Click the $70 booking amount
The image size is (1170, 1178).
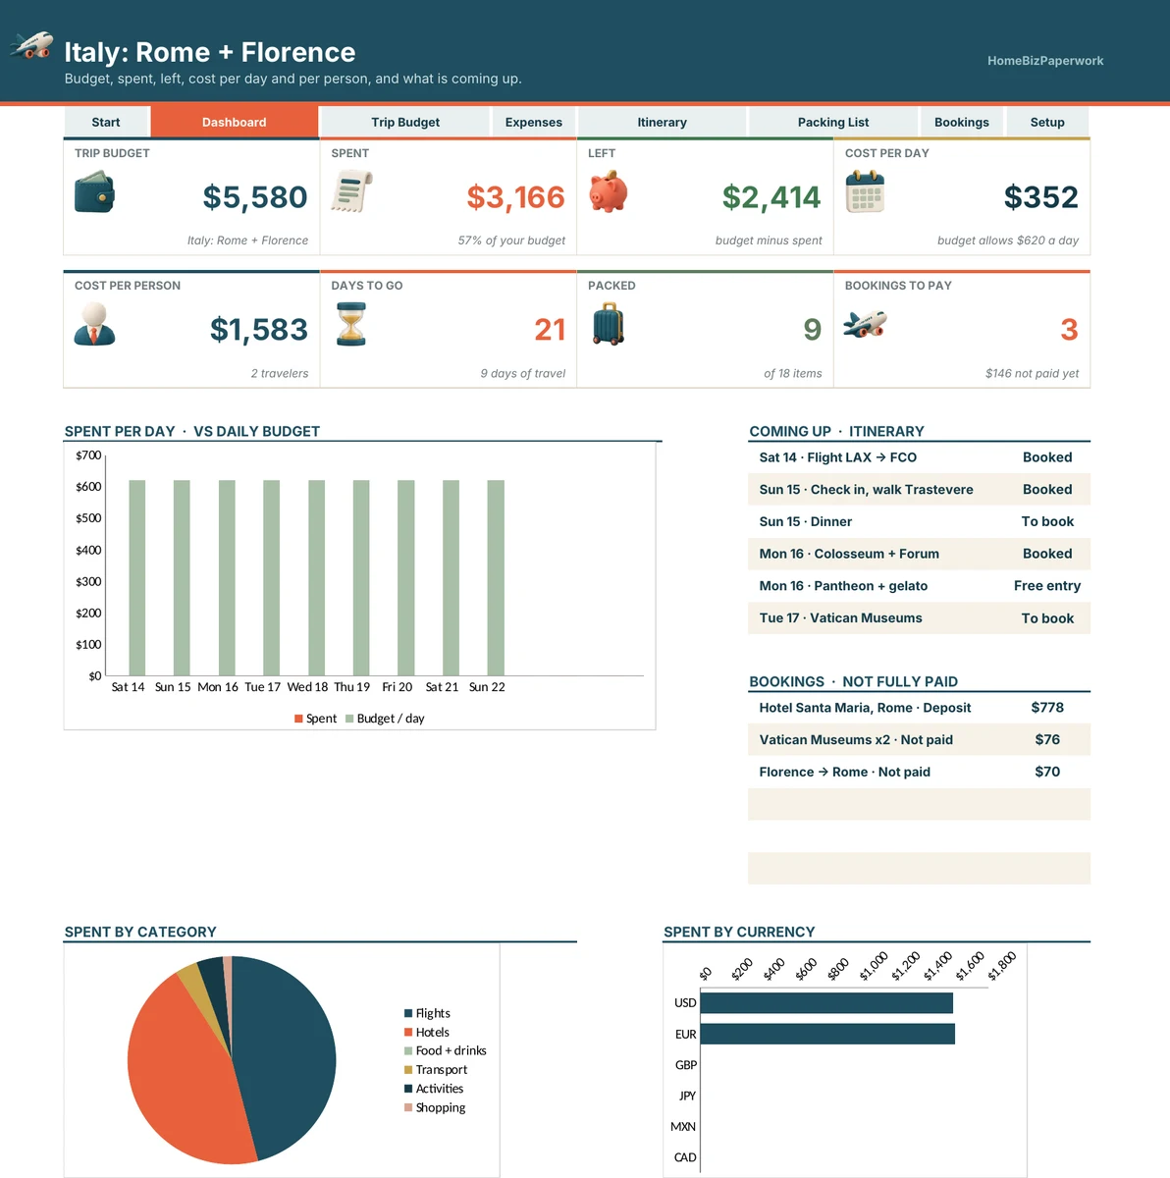[1047, 772]
